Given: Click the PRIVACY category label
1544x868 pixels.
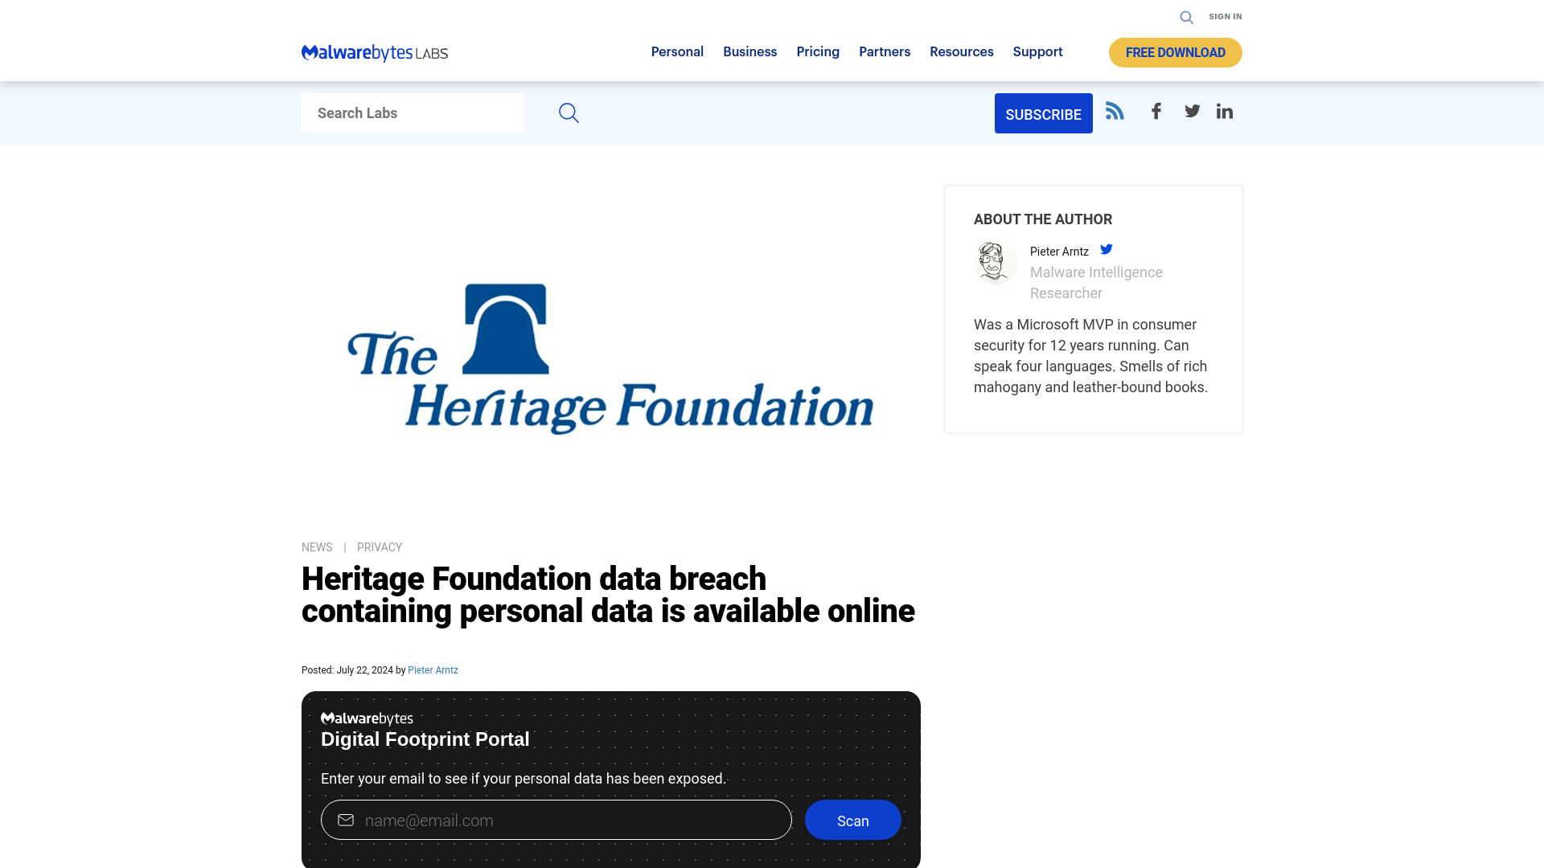Looking at the screenshot, I should (380, 547).
